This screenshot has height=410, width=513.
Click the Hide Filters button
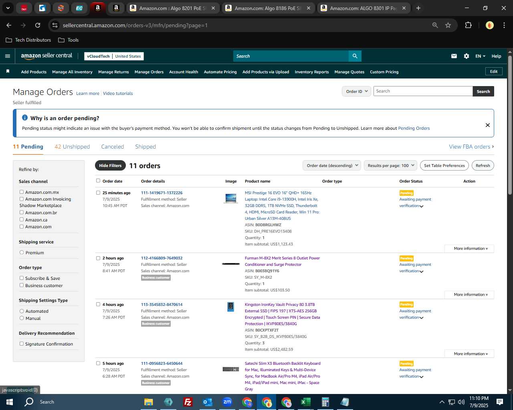coord(110,165)
